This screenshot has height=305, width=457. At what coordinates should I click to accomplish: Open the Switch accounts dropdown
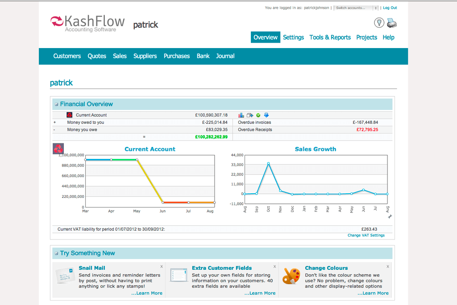tap(356, 8)
